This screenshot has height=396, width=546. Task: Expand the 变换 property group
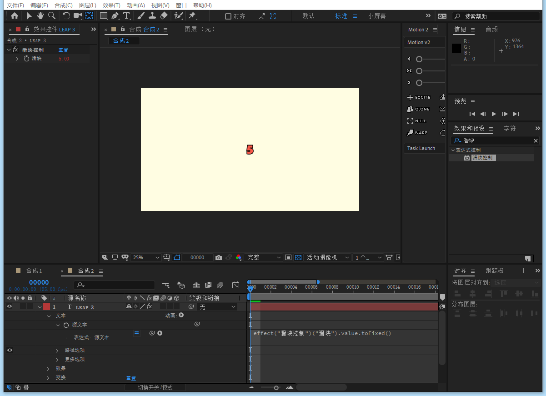click(48, 378)
